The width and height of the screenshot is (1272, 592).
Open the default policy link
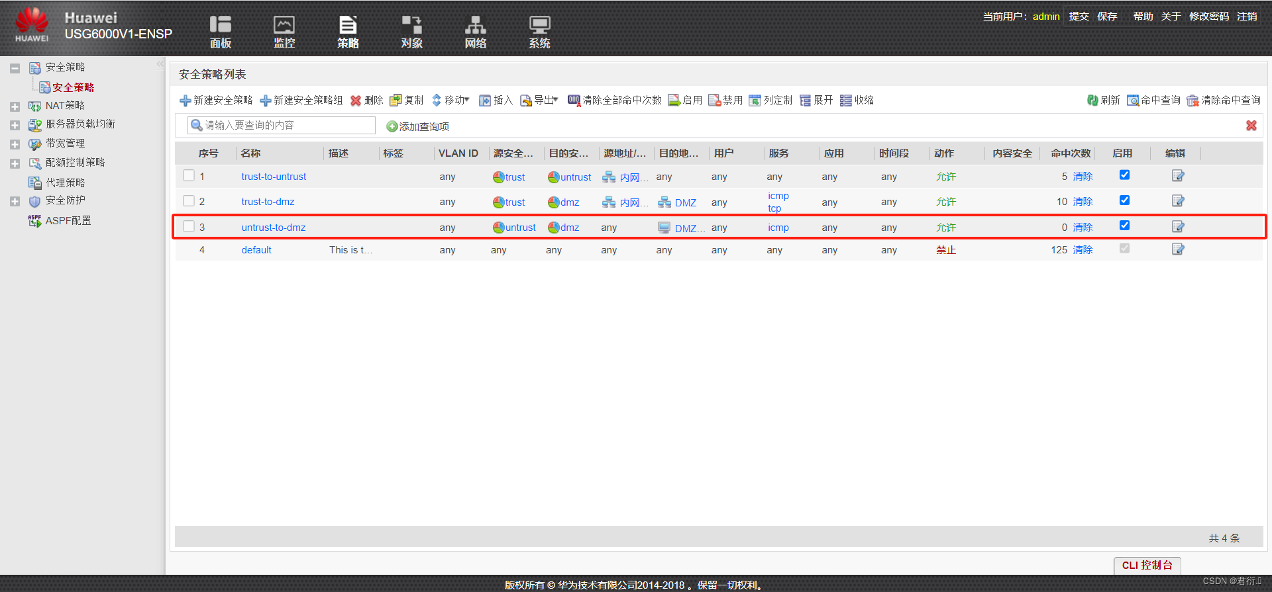click(256, 250)
